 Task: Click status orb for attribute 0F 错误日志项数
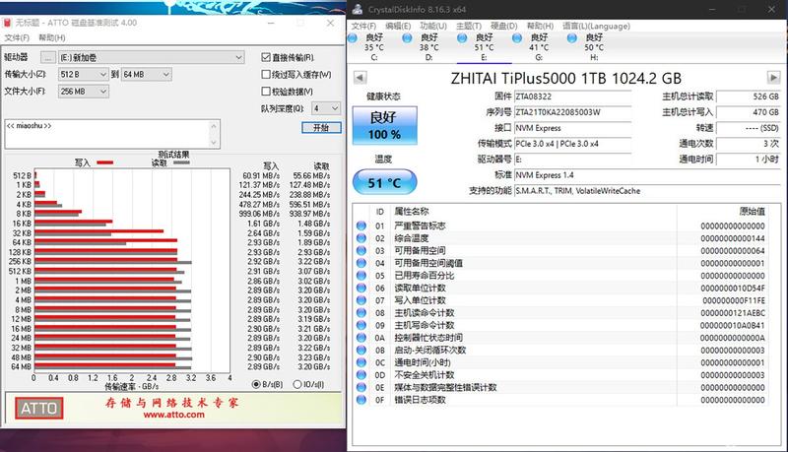(361, 400)
